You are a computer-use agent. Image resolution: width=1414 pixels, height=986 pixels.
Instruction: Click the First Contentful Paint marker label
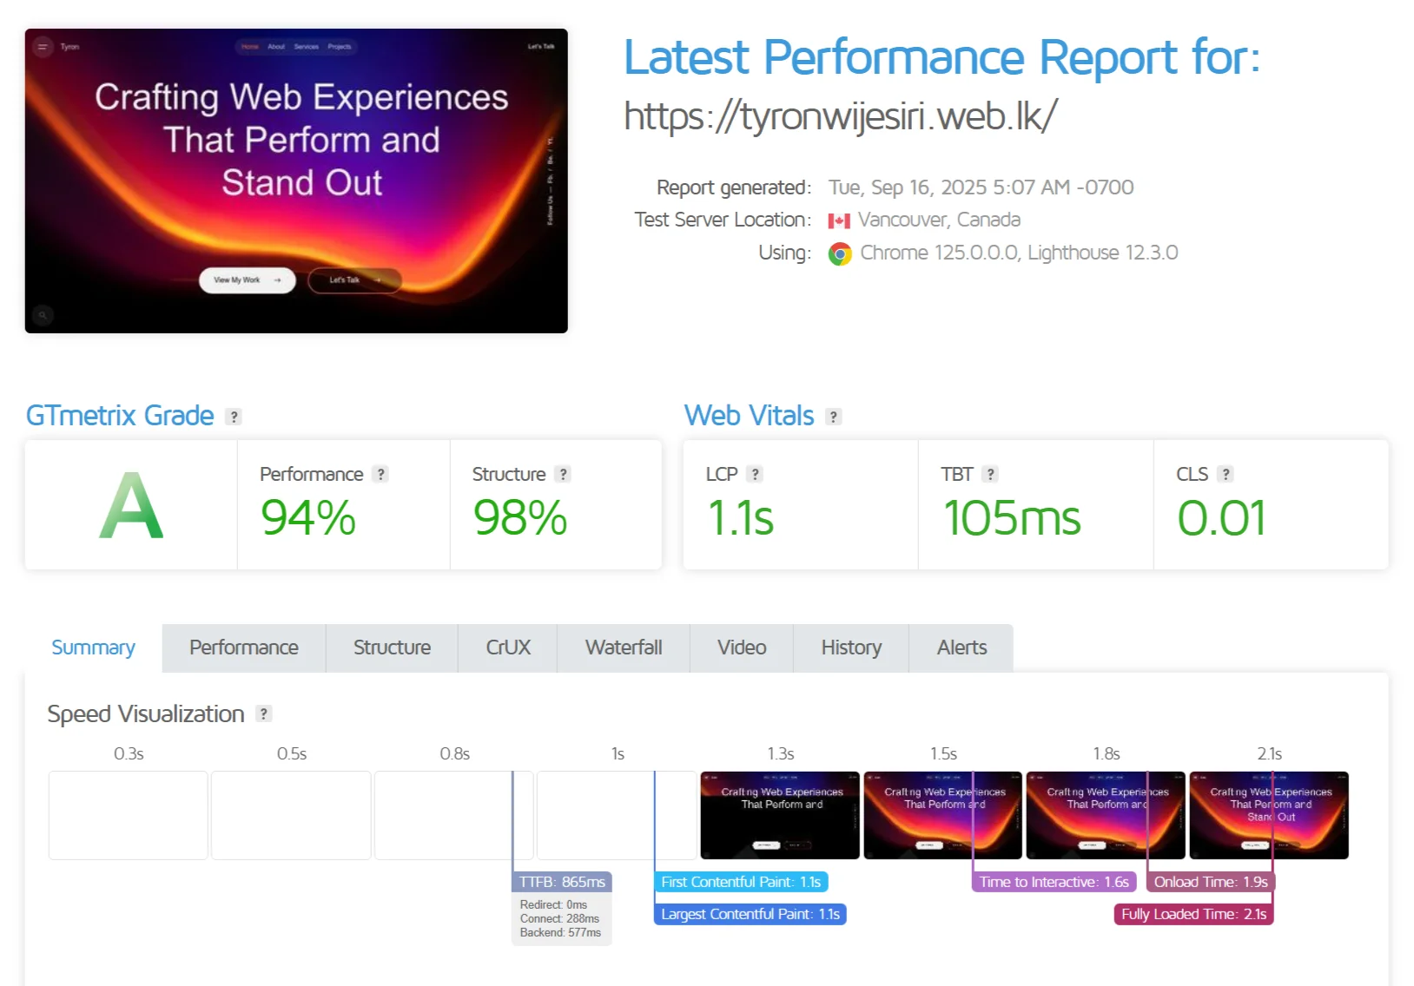coord(740,882)
